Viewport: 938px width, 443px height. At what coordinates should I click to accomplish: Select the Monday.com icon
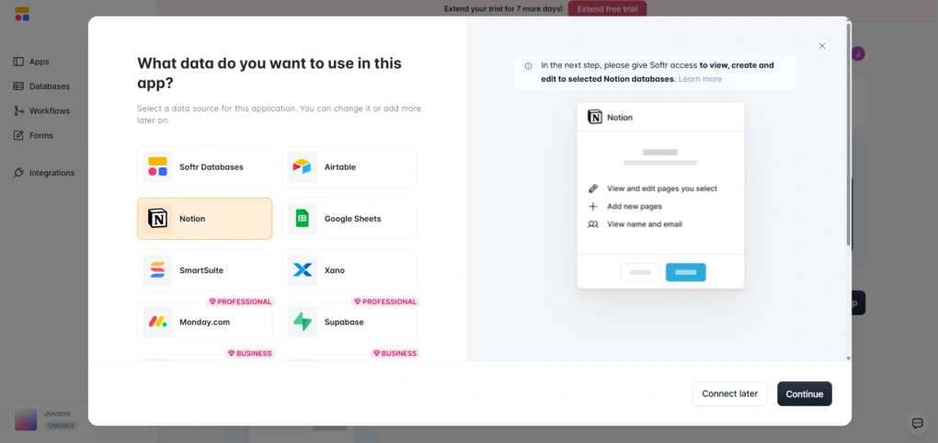157,322
